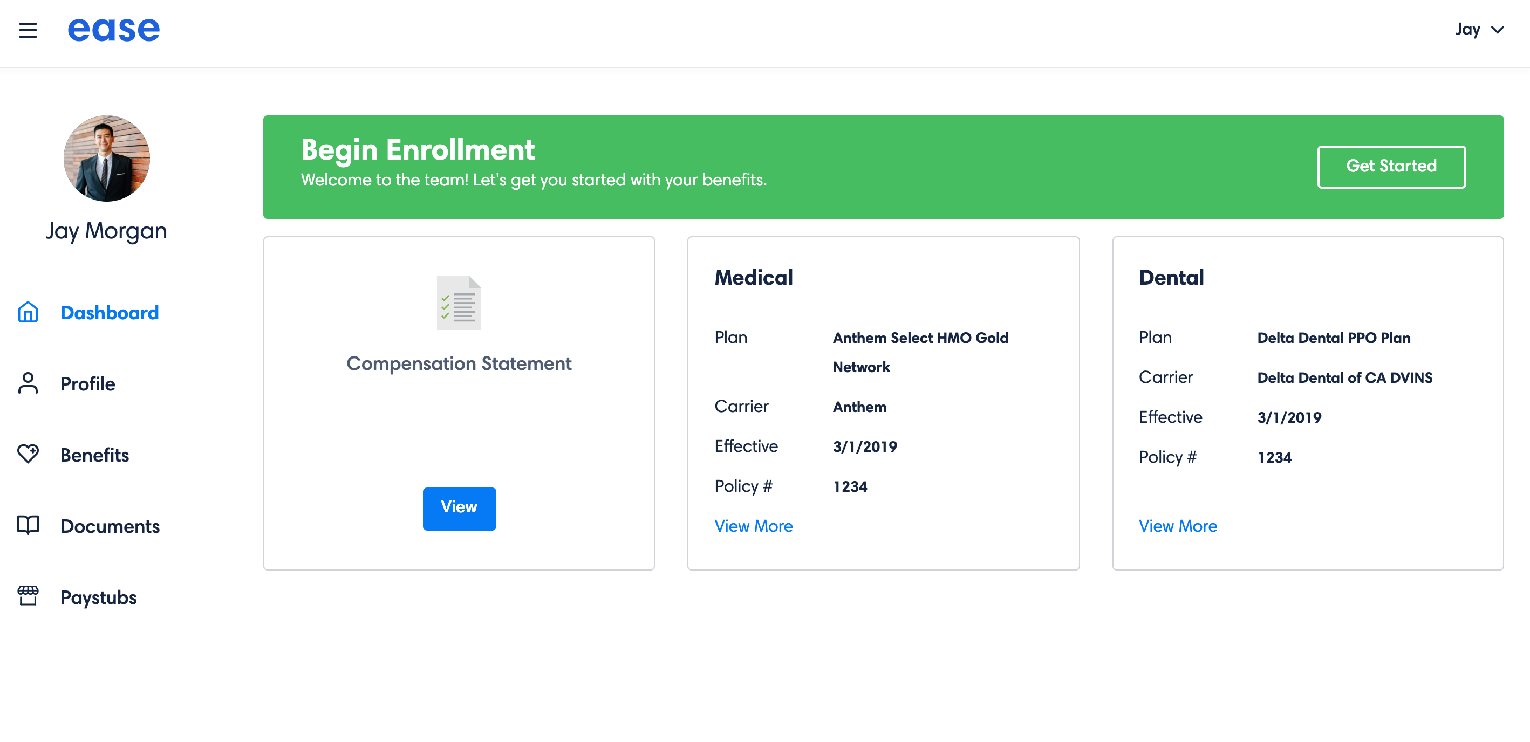
Task: Click View More under Medical
Action: 753,526
